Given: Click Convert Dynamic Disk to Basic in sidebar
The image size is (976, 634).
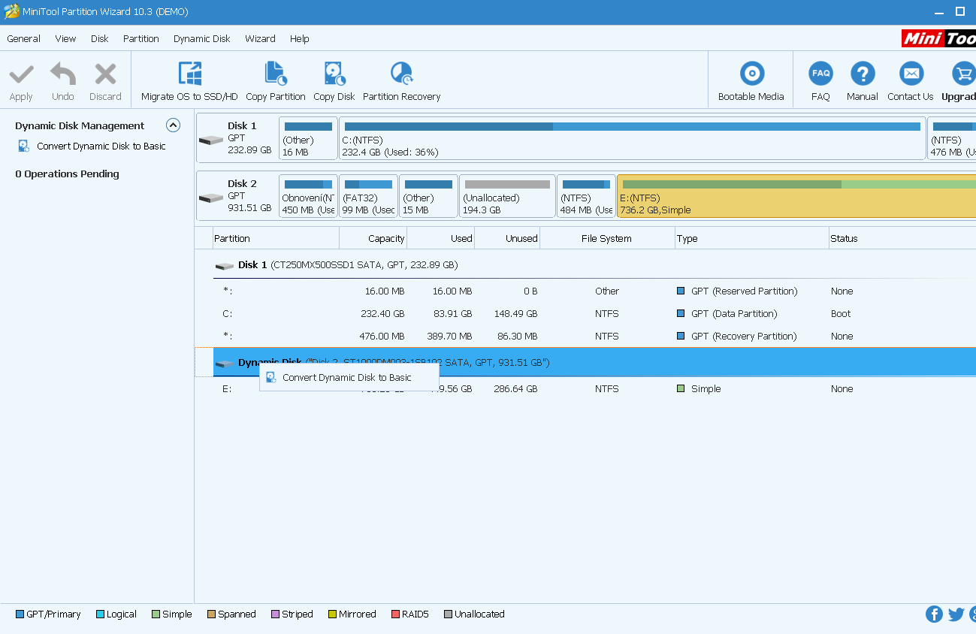Looking at the screenshot, I should click(x=101, y=146).
